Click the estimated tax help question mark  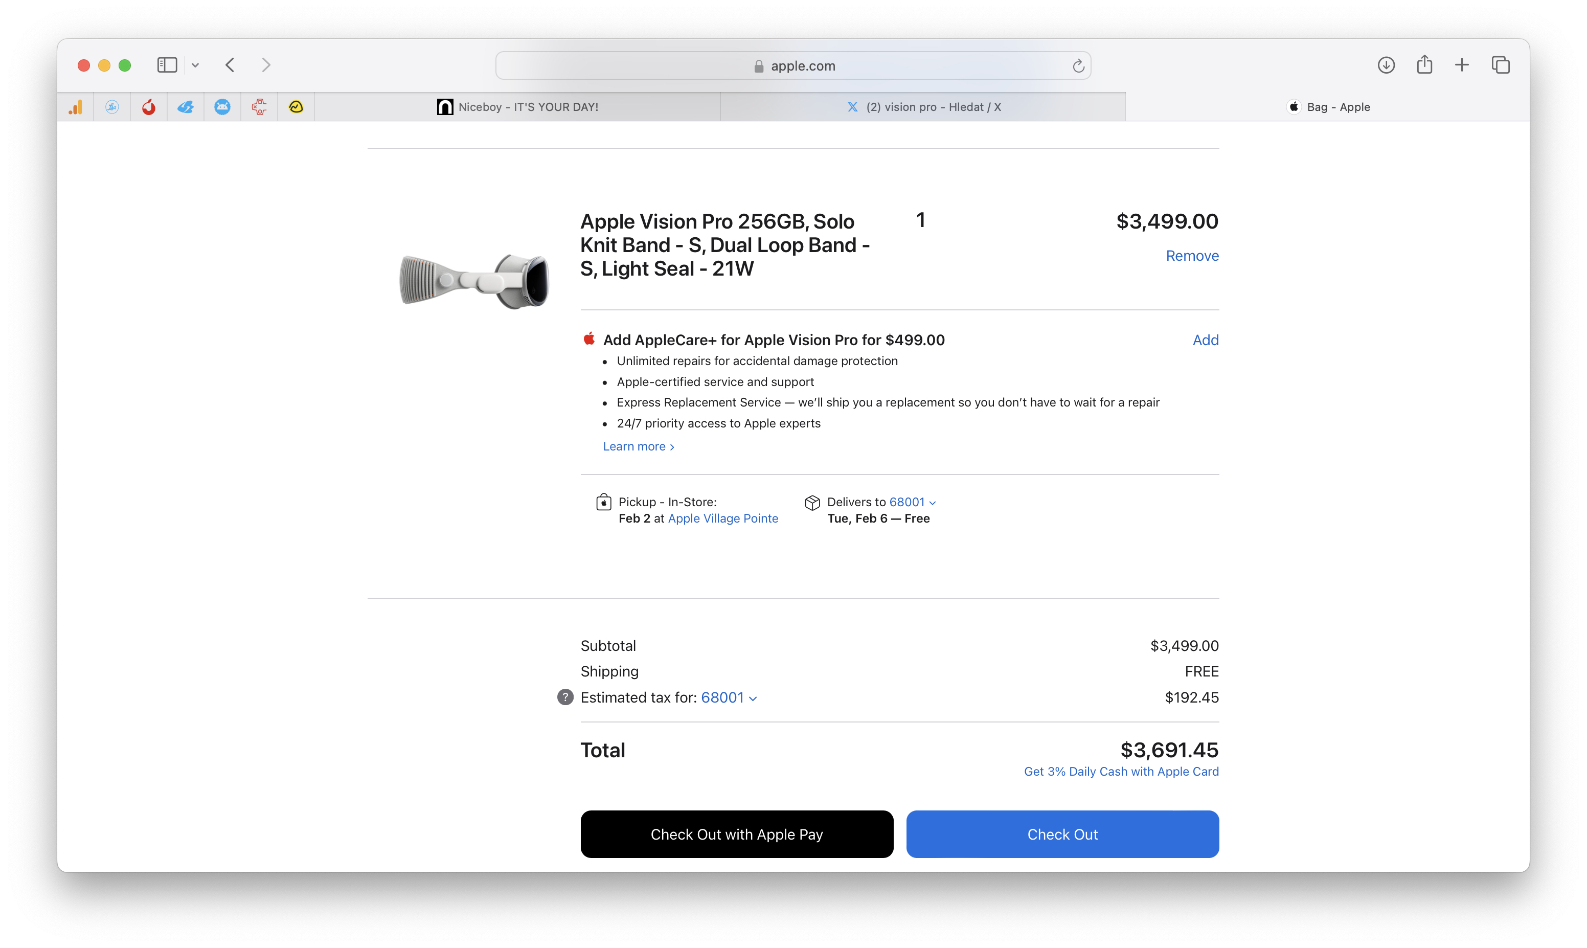tap(564, 697)
